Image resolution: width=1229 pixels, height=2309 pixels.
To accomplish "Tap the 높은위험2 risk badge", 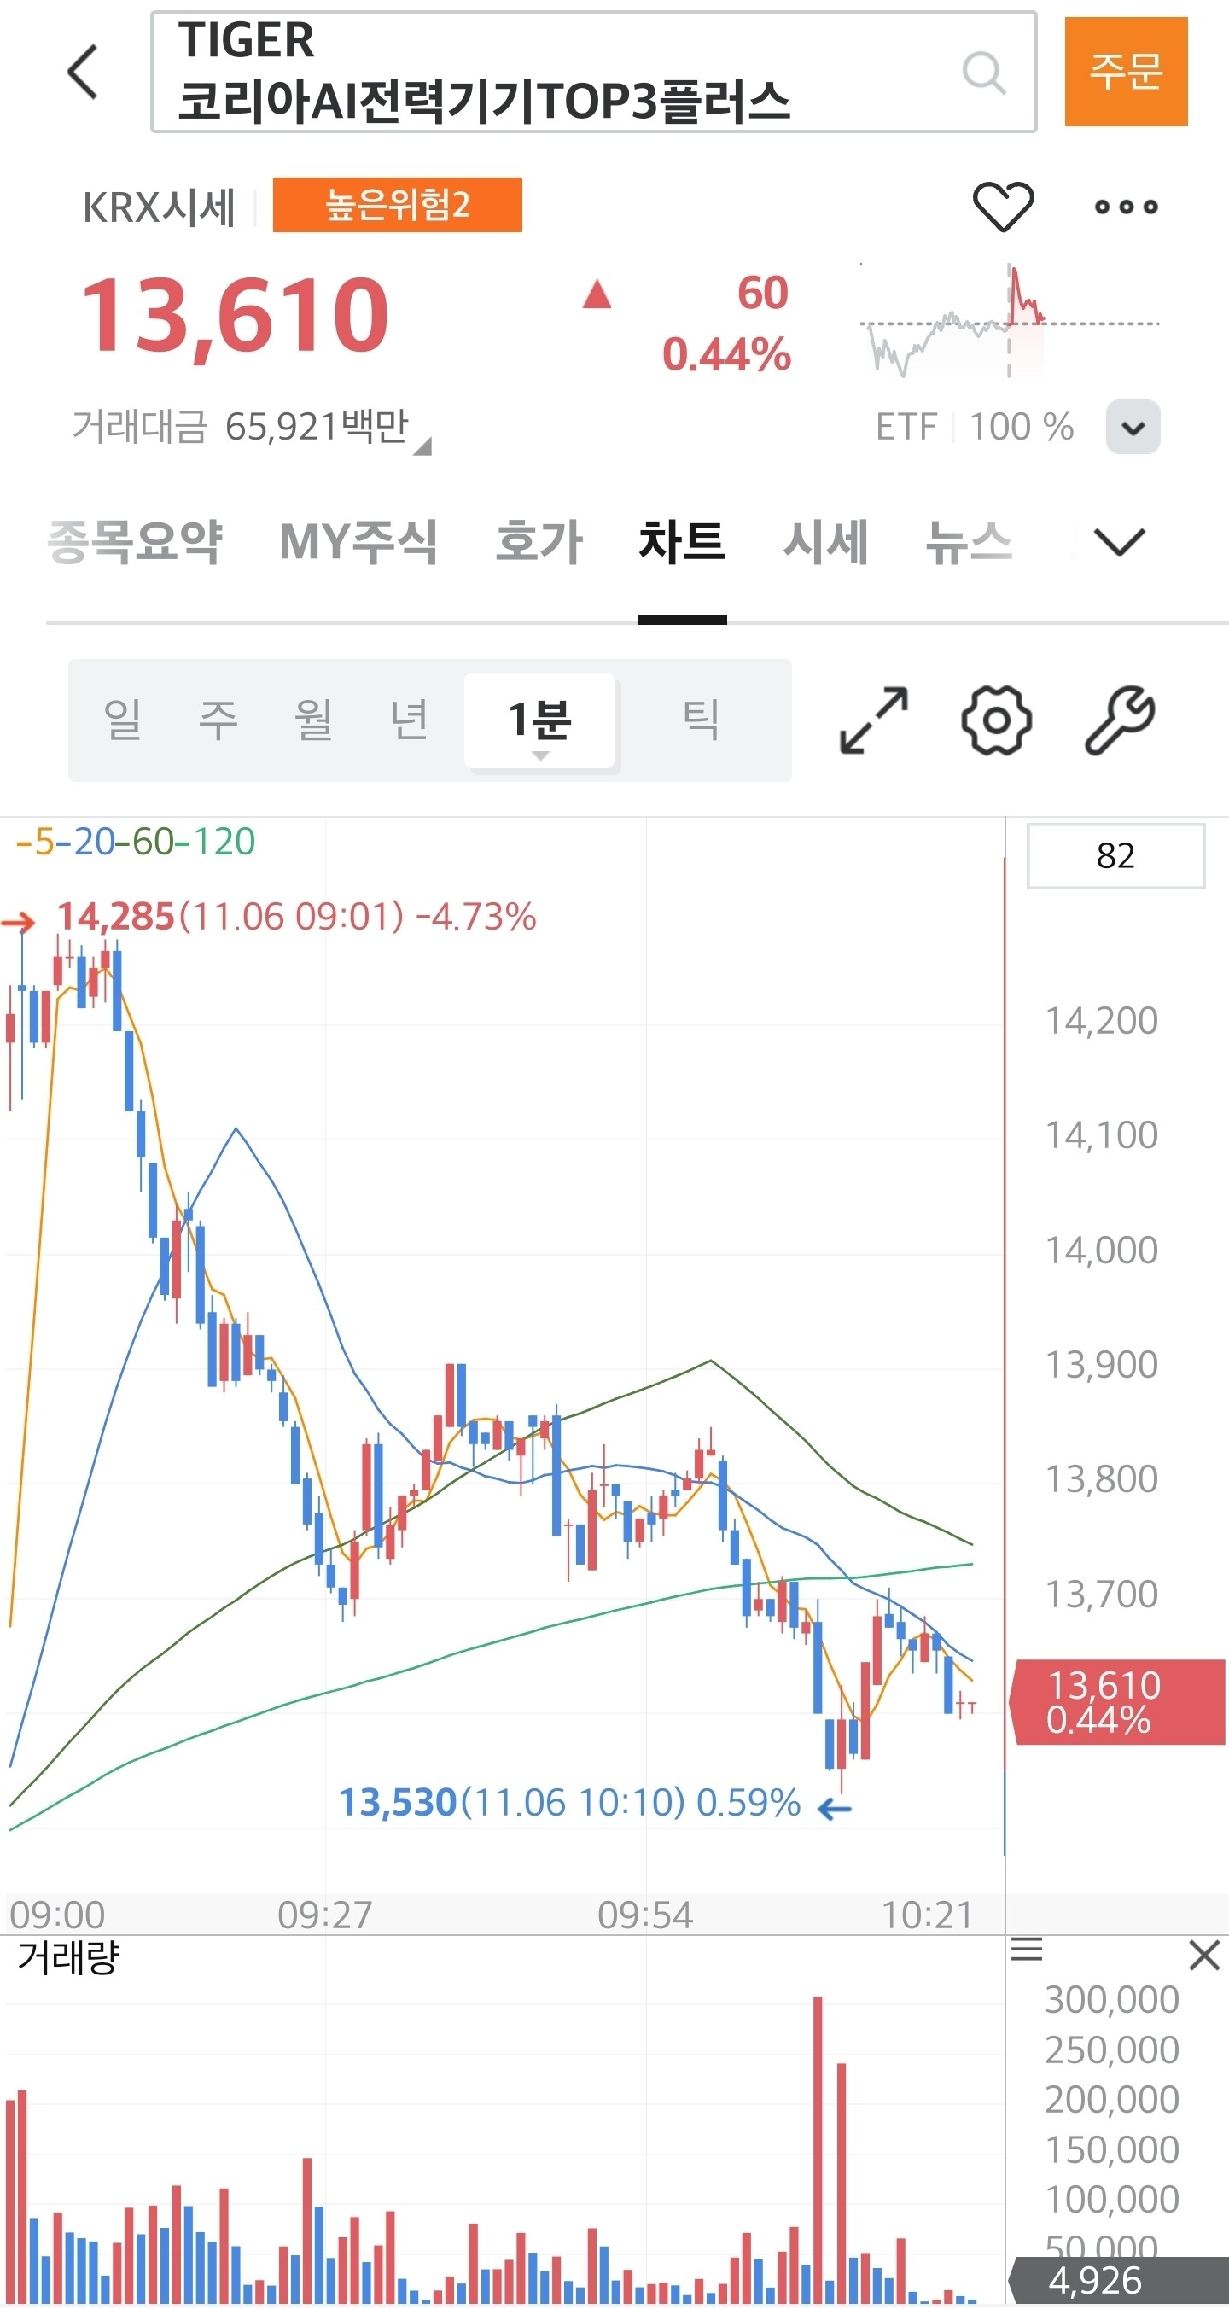I will click(x=397, y=205).
